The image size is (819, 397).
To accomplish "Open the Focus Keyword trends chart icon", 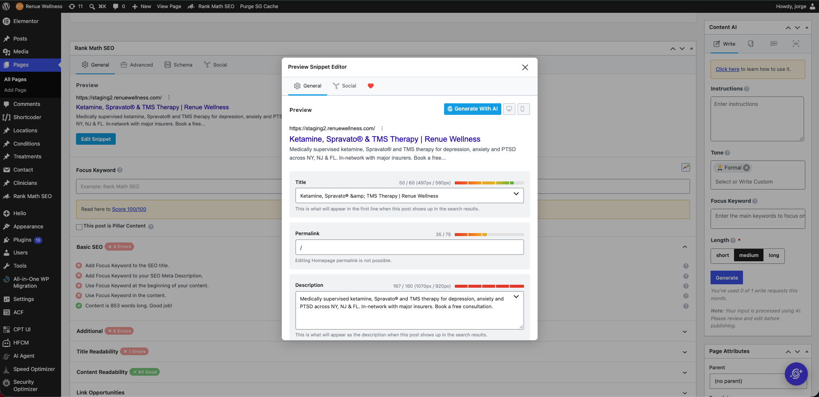I will 686,167.
